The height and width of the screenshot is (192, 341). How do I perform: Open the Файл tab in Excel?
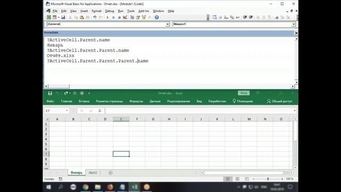pos(50,101)
